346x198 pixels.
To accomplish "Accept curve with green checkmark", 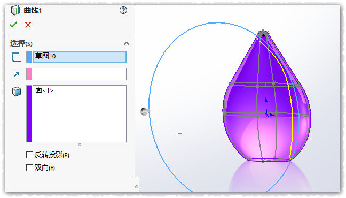I will pos(13,25).
